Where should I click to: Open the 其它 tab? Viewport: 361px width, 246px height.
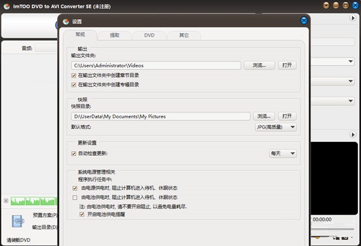tap(184, 35)
